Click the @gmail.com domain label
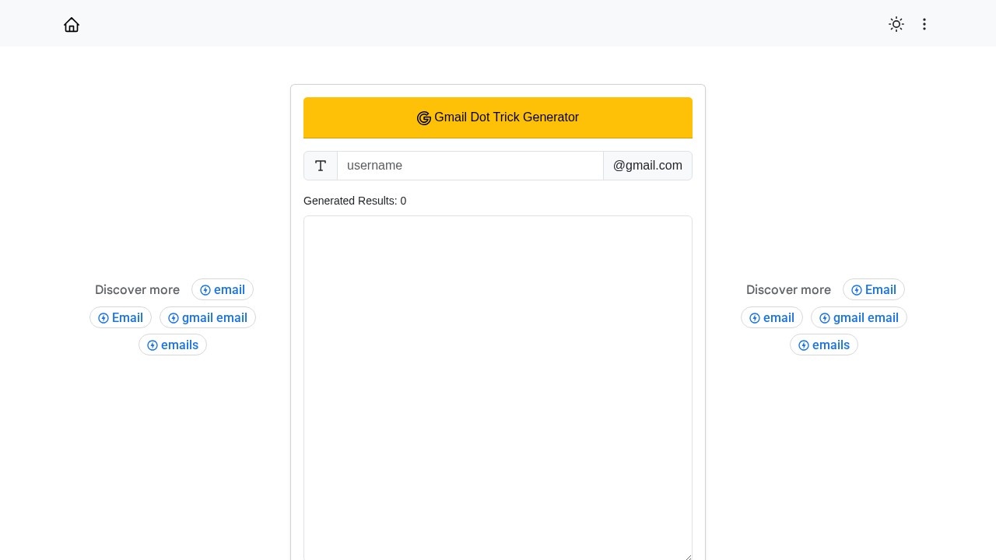996x560 pixels. [x=647, y=165]
